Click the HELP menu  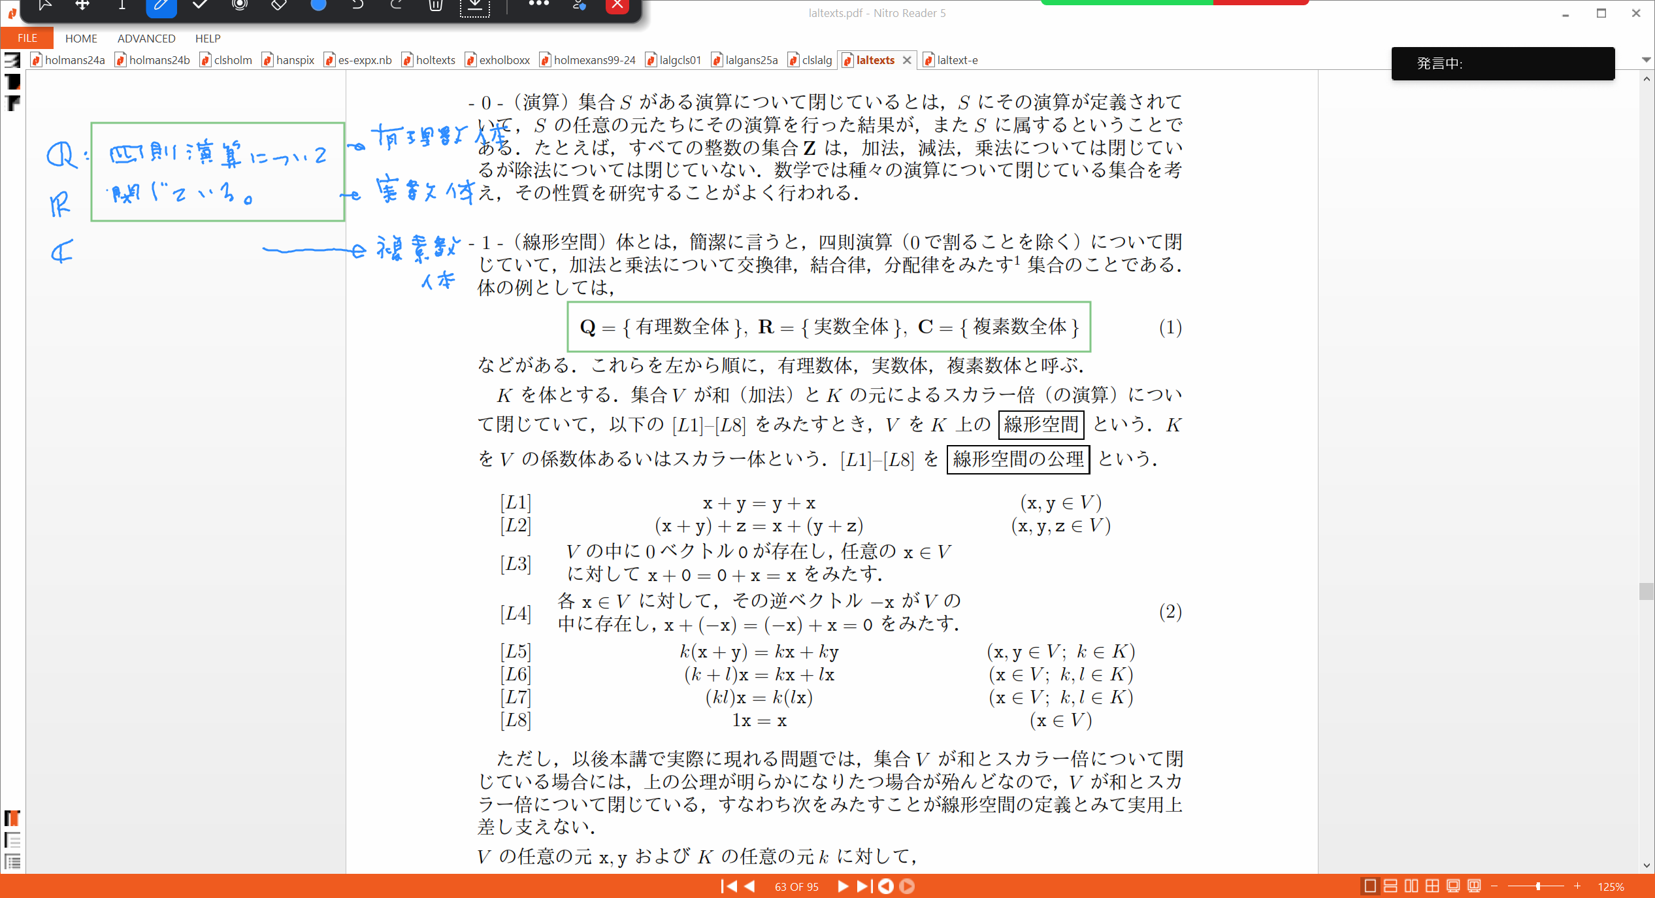(208, 39)
